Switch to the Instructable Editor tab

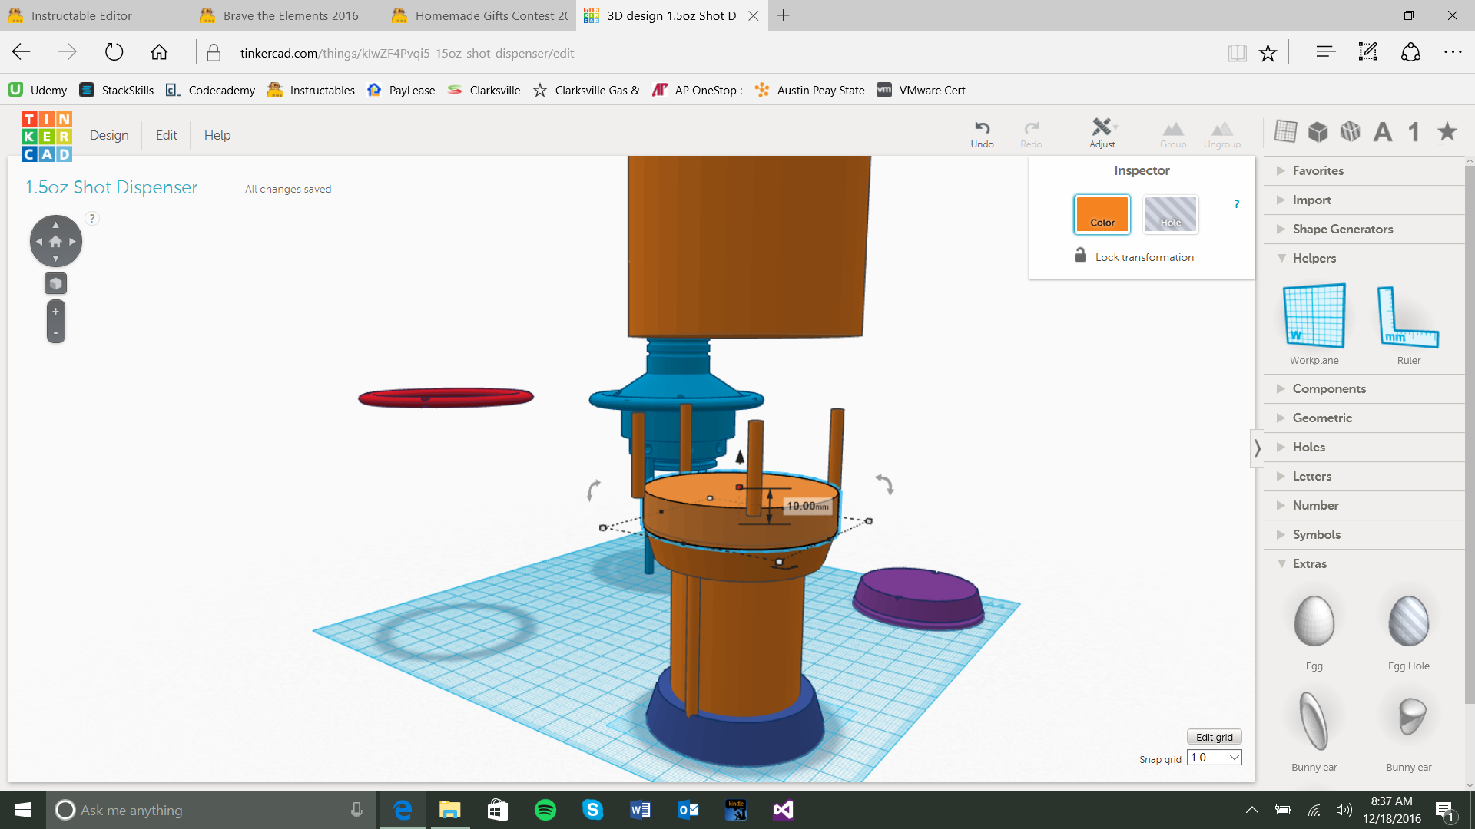[81, 15]
